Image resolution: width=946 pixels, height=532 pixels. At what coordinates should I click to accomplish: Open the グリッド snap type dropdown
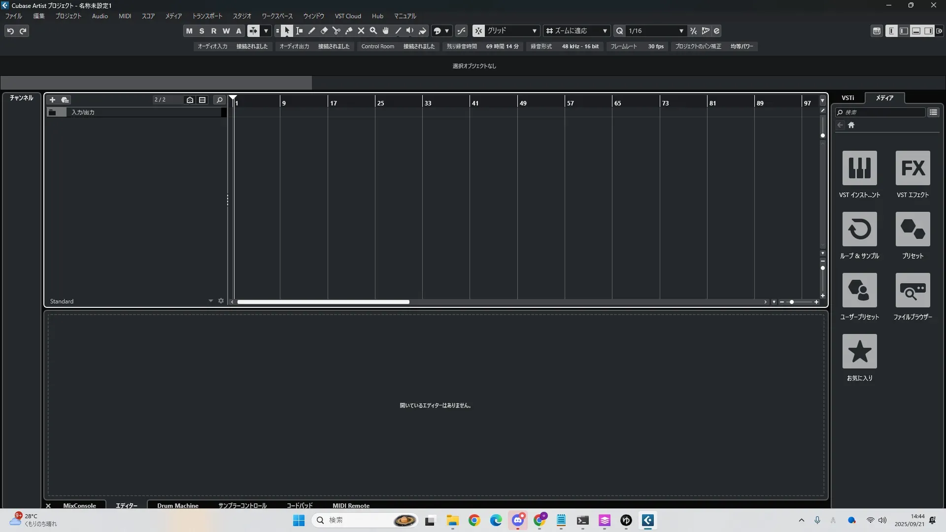point(511,31)
